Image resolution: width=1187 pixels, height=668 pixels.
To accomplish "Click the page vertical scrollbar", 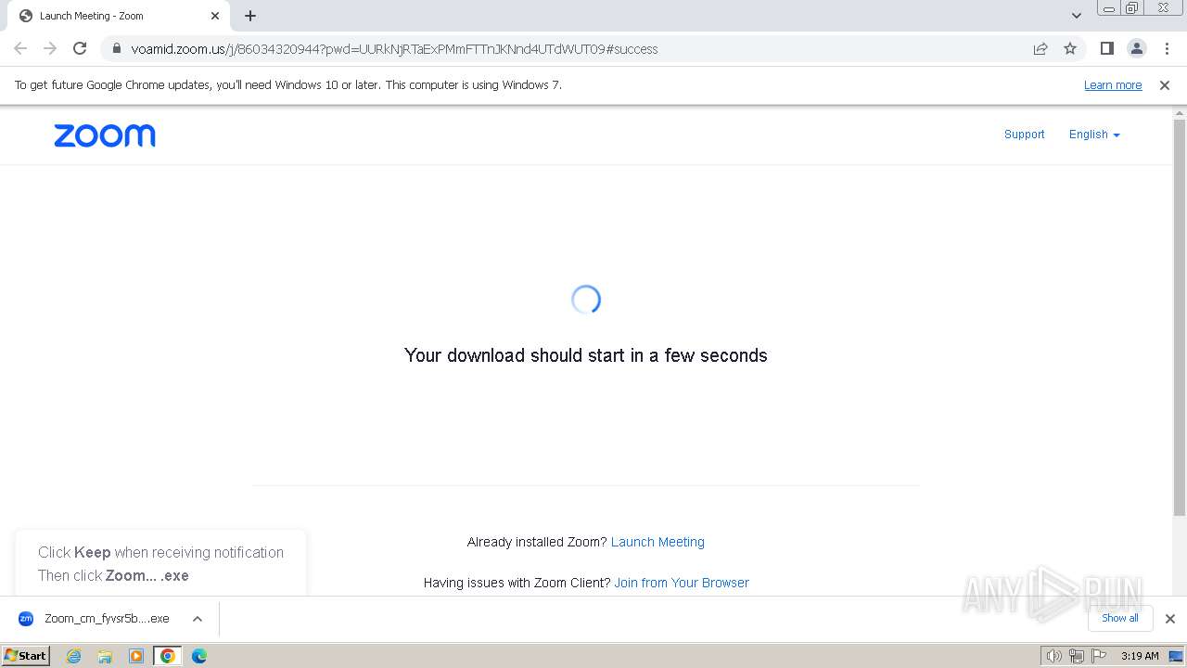I will click(x=1180, y=315).
